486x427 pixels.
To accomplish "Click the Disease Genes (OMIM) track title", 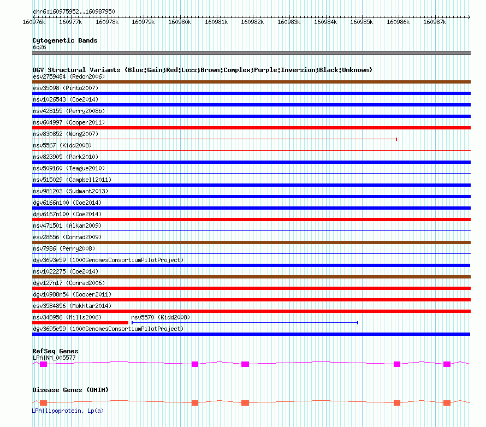I will (x=70, y=390).
